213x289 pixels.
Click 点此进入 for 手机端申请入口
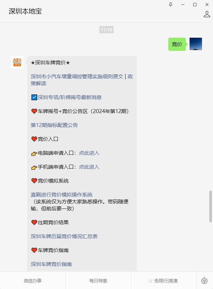(x=89, y=167)
